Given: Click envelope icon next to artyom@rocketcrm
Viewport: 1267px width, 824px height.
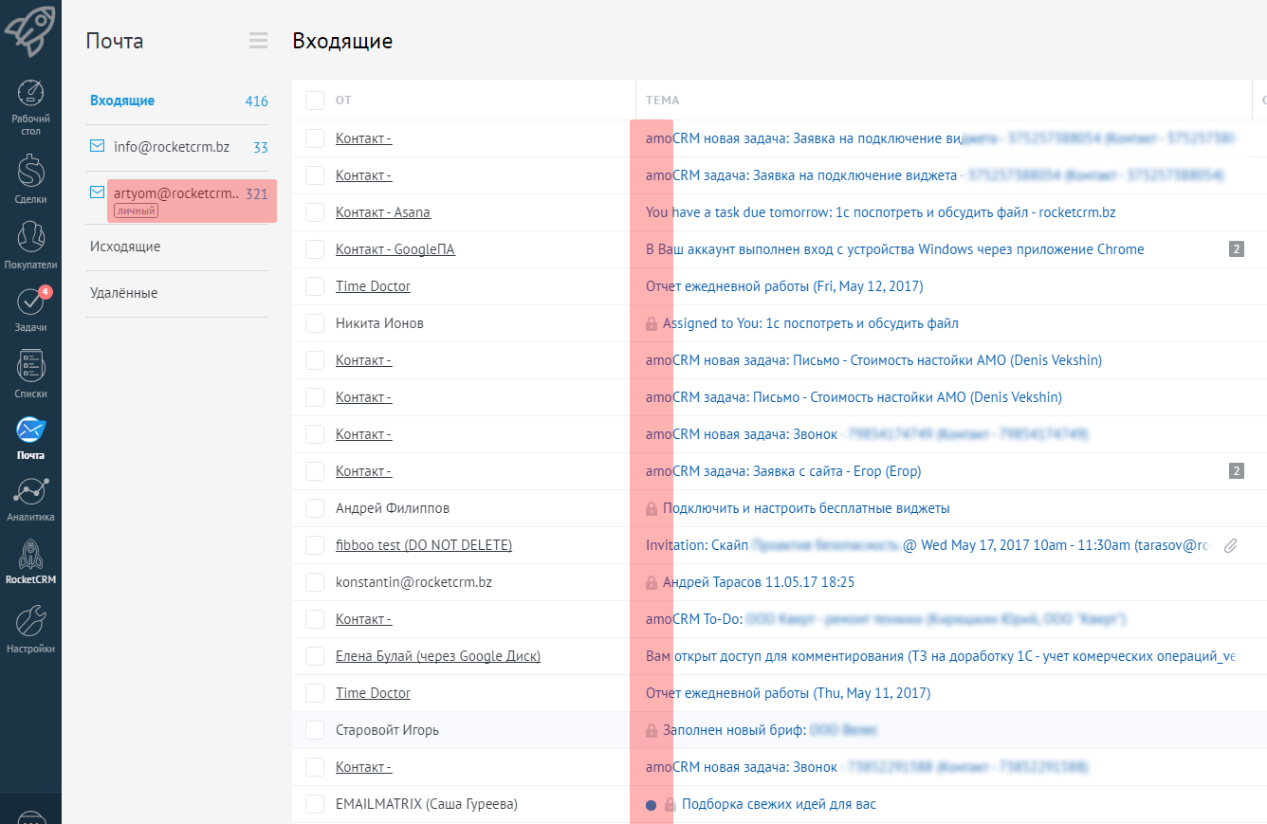Looking at the screenshot, I should click(97, 192).
